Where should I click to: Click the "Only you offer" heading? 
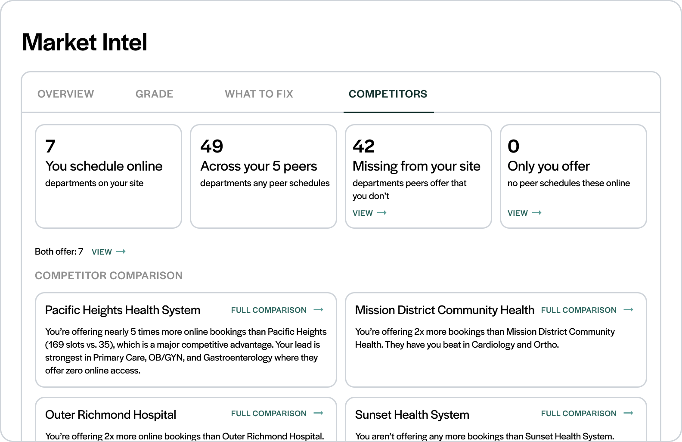[549, 166]
